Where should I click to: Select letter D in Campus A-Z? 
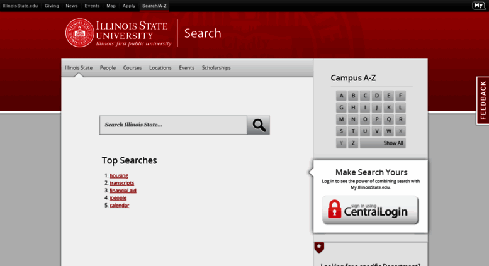click(377, 96)
